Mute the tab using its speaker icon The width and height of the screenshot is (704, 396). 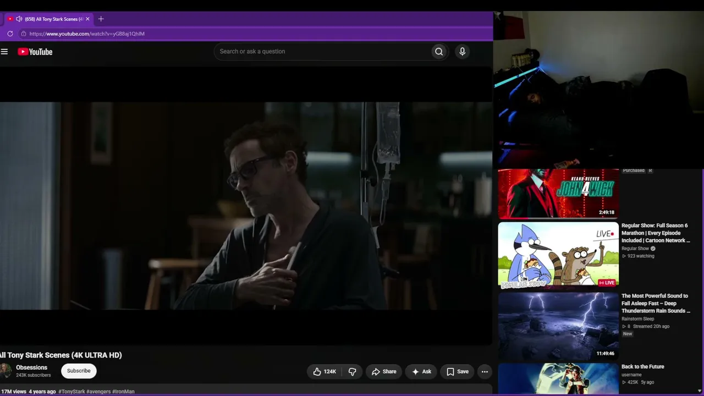pyautogui.click(x=19, y=19)
